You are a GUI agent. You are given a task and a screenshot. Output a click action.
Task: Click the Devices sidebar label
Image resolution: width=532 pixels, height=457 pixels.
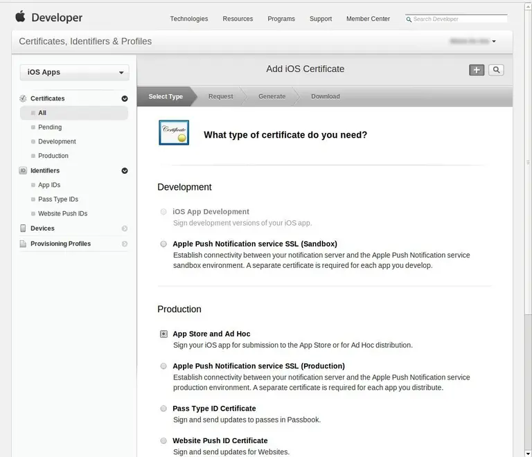(x=42, y=228)
